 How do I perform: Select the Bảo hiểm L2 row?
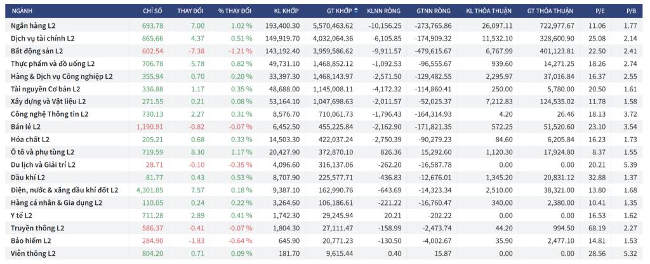click(325, 241)
